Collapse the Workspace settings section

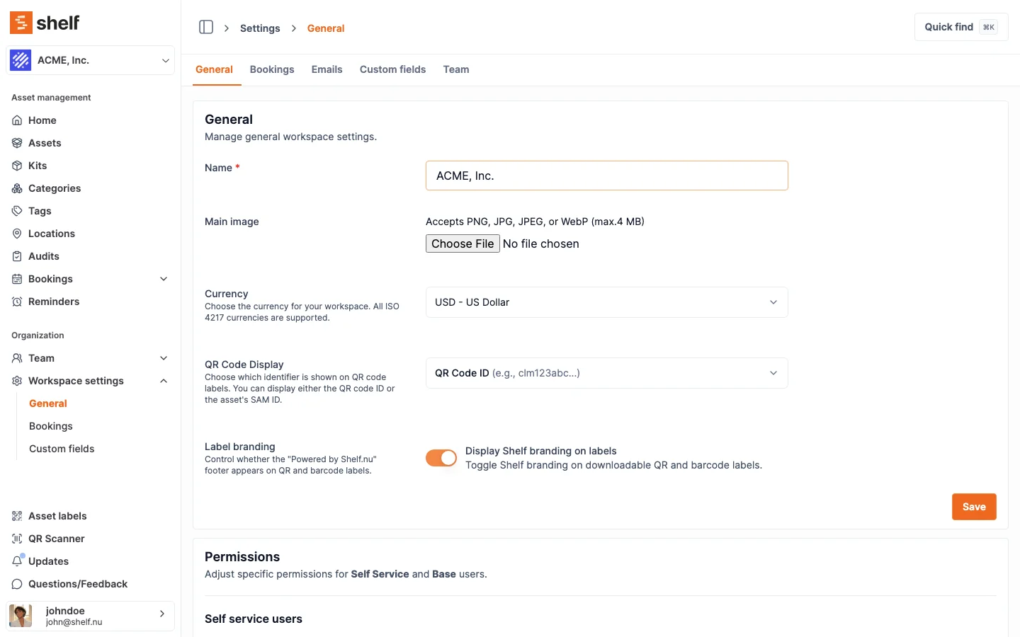tap(164, 381)
